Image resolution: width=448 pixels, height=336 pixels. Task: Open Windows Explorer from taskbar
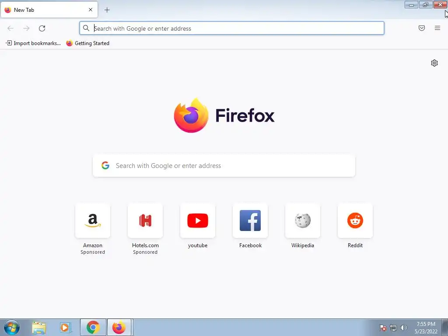point(39,327)
